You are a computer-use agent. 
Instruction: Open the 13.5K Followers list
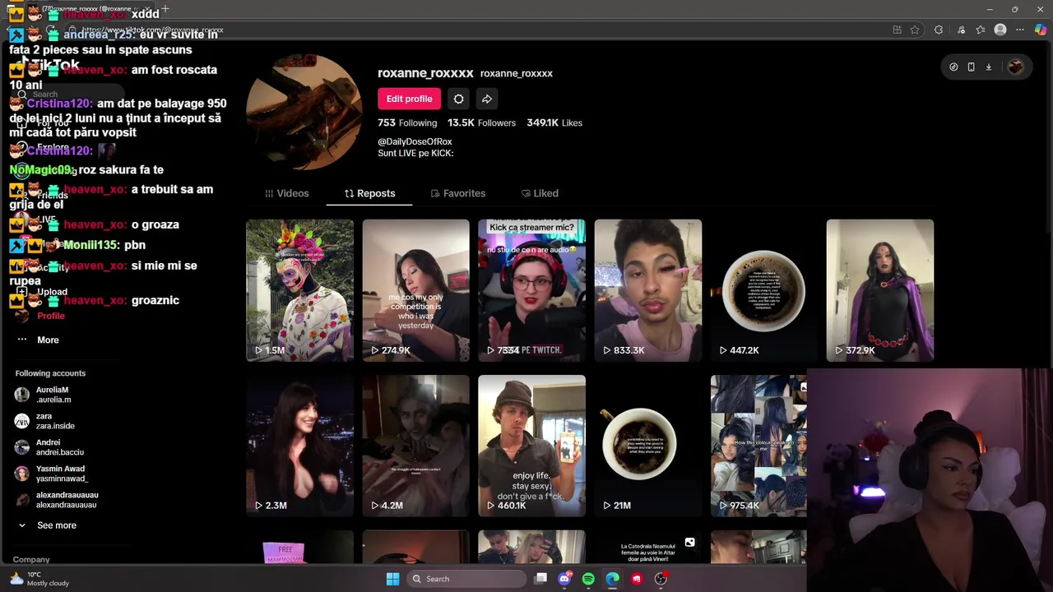pyautogui.click(x=481, y=123)
